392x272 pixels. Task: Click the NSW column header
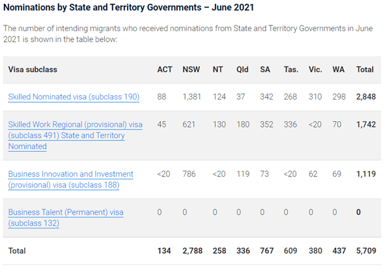click(x=191, y=69)
